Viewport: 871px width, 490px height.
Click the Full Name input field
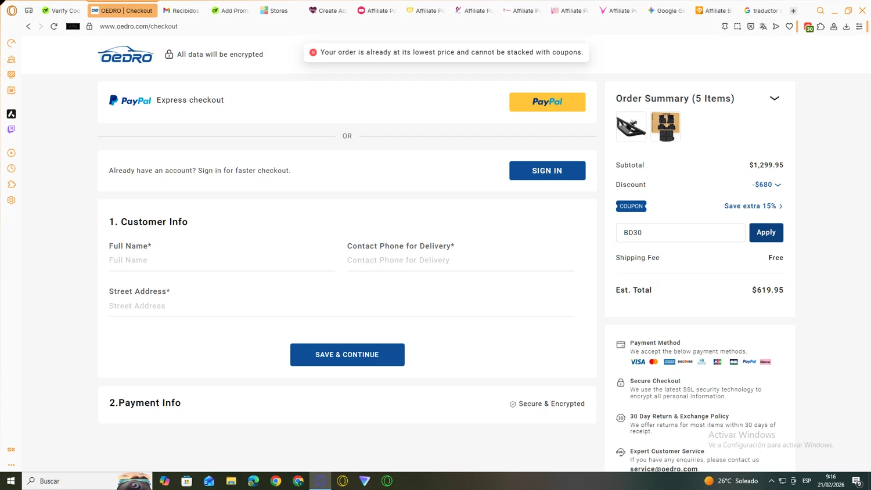tap(222, 261)
